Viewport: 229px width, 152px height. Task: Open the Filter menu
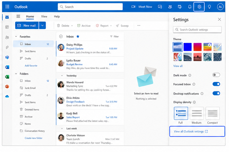pyautogui.click(x=114, y=37)
